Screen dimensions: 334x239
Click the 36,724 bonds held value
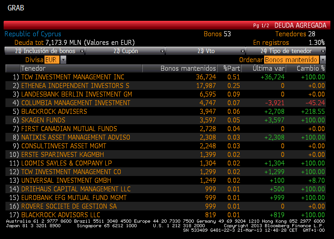click(x=206, y=77)
